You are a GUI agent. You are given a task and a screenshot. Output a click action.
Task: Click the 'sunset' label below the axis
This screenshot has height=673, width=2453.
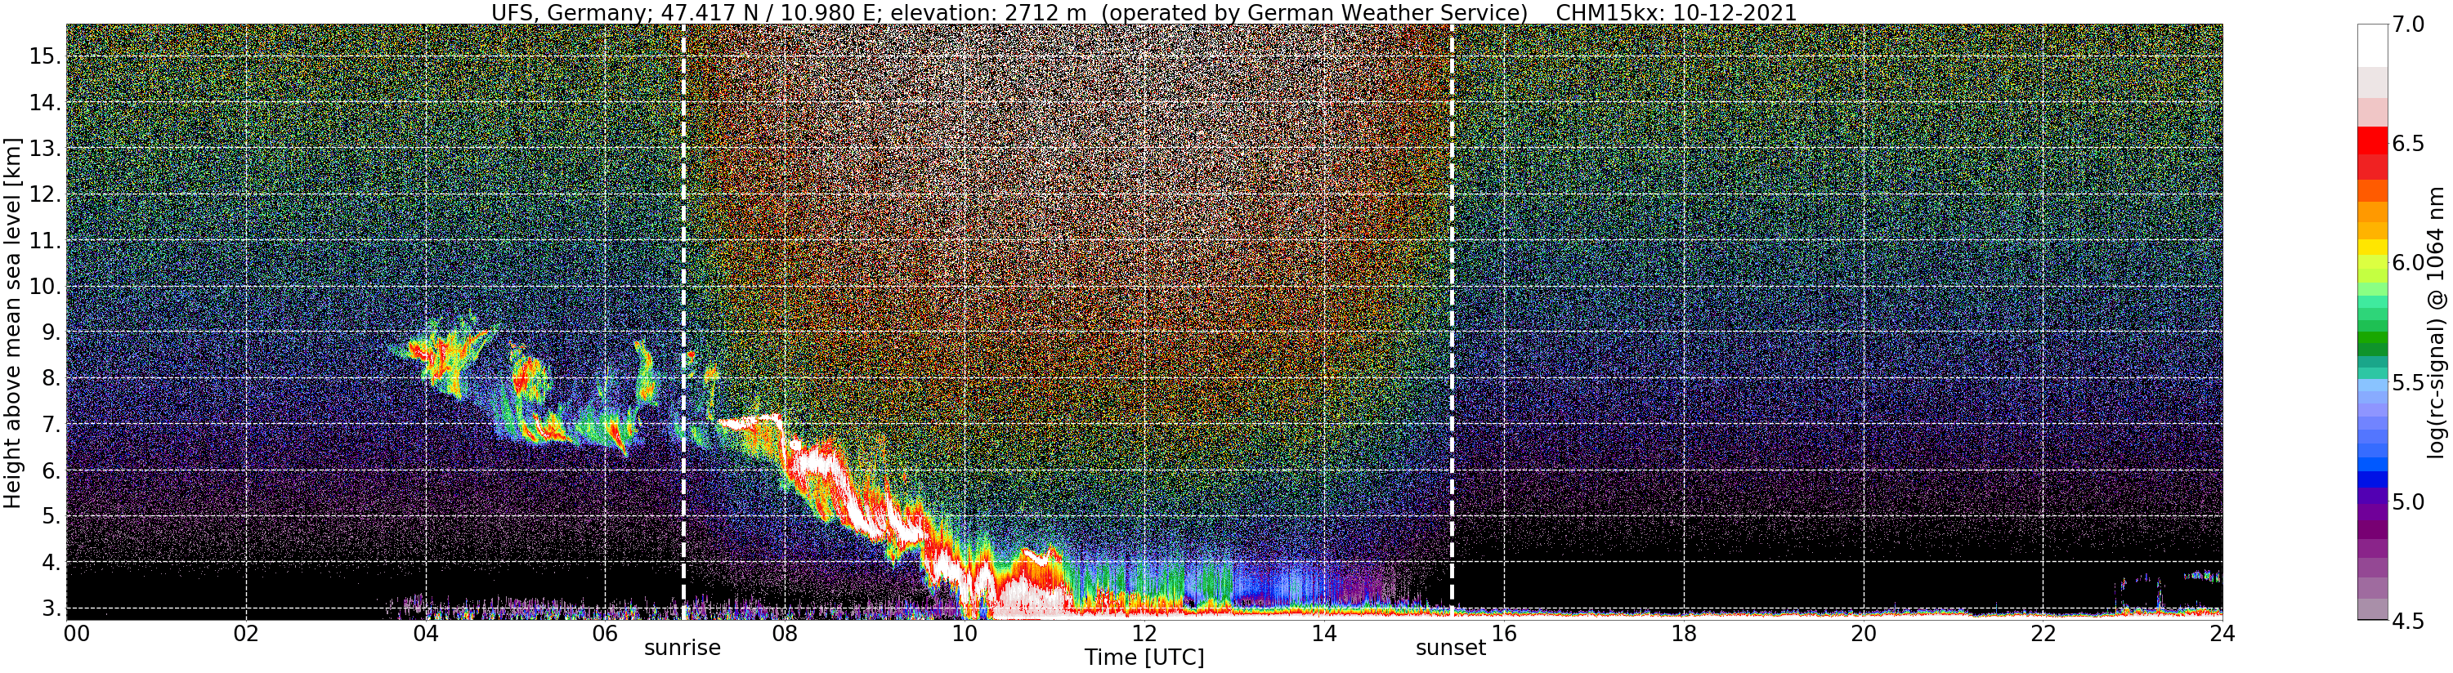pos(1450,648)
